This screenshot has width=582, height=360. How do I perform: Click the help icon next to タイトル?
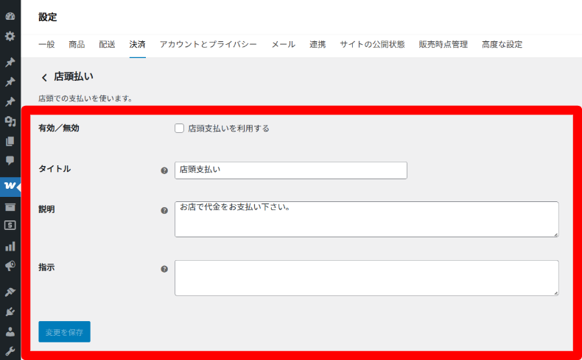[164, 170]
